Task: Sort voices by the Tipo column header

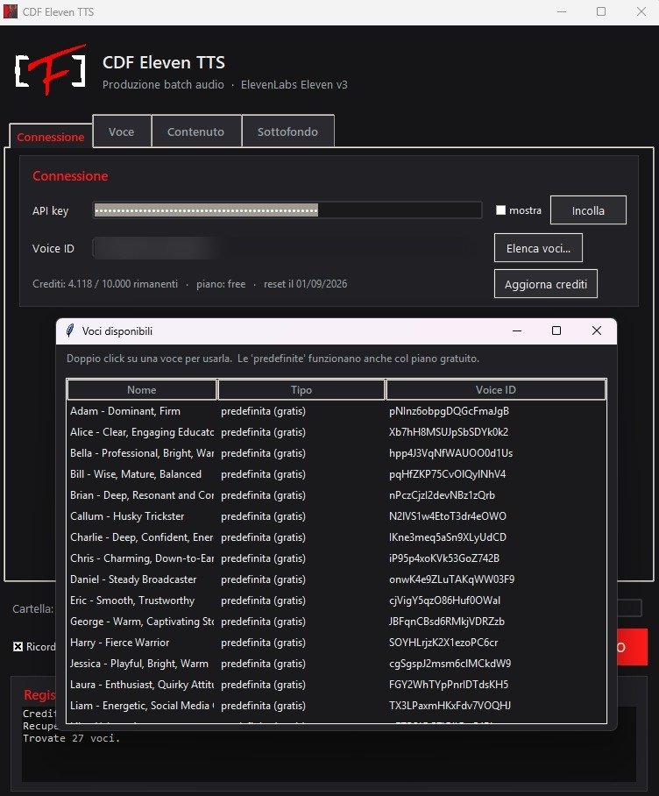Action: click(301, 390)
